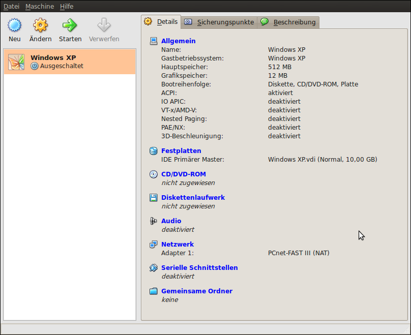Open the Datei menu

(x=11, y=7)
